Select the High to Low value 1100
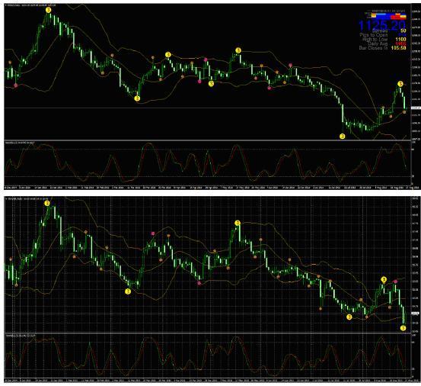 pyautogui.click(x=400, y=39)
